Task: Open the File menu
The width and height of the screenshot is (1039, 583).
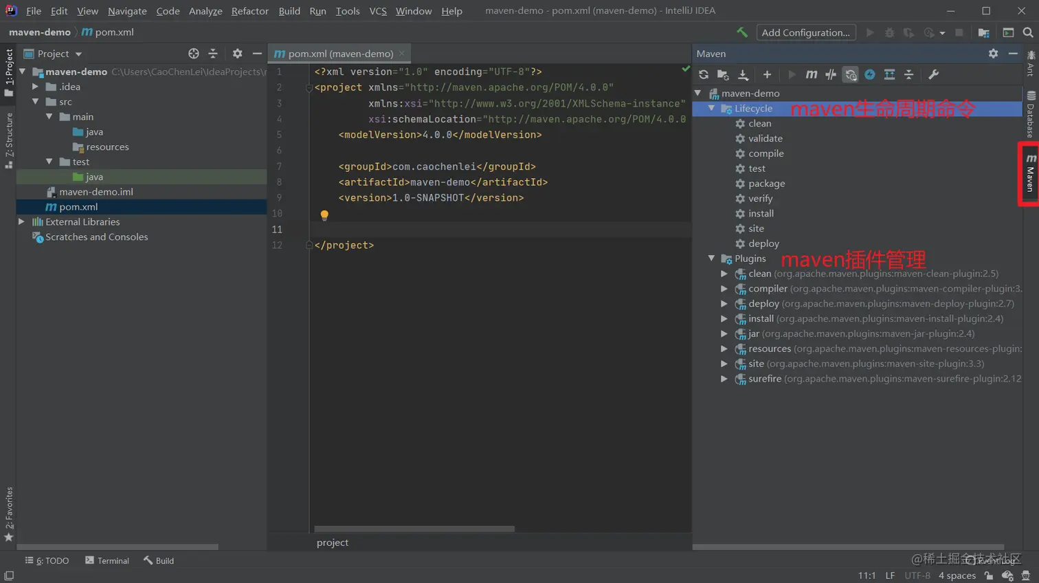Action: click(34, 11)
